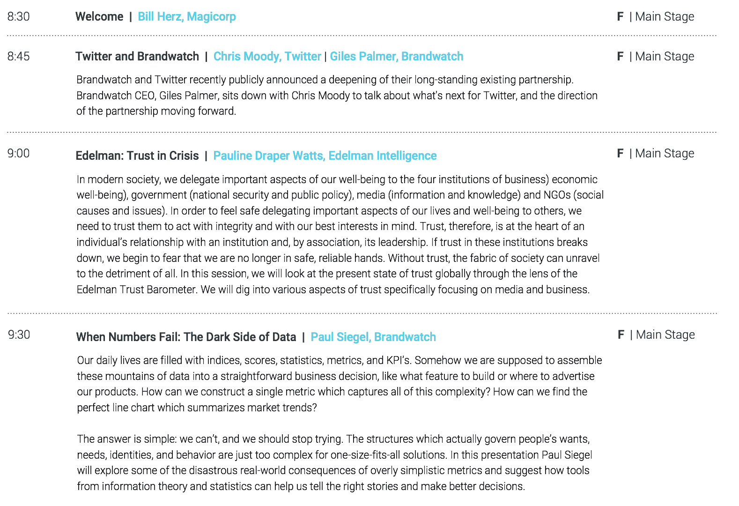This screenshot has height=506, width=739.
Task: Select When Numbers Fail: The Dark Side title
Action: point(186,337)
